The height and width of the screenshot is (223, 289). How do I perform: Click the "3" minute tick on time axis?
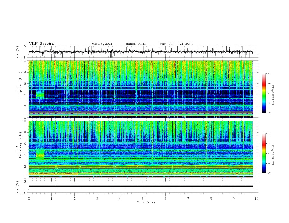[x=97, y=199]
